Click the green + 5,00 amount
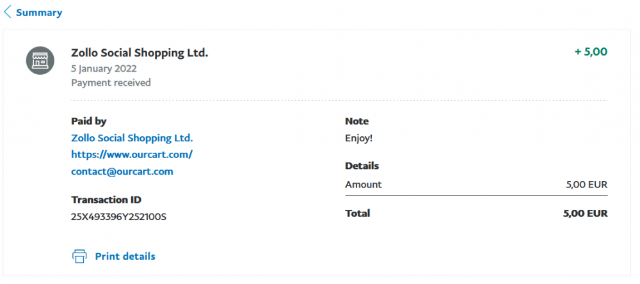 (x=591, y=52)
